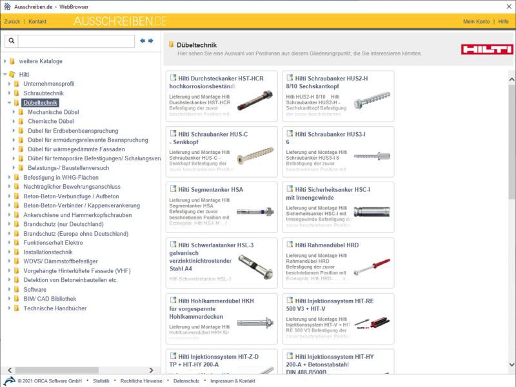Open the Hilfe link
Viewport: 516px width, 387px height.
click(503, 21)
